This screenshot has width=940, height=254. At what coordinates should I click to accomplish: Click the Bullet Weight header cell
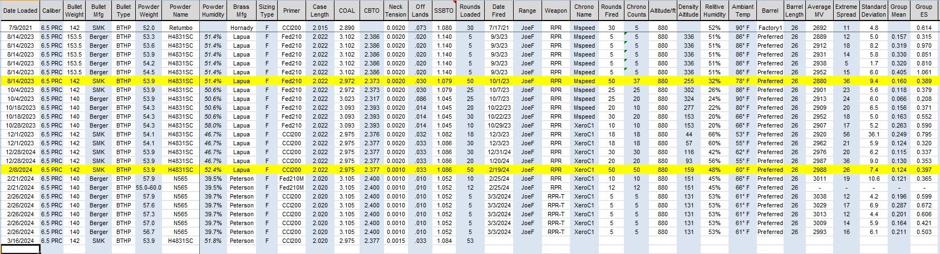pos(74,11)
